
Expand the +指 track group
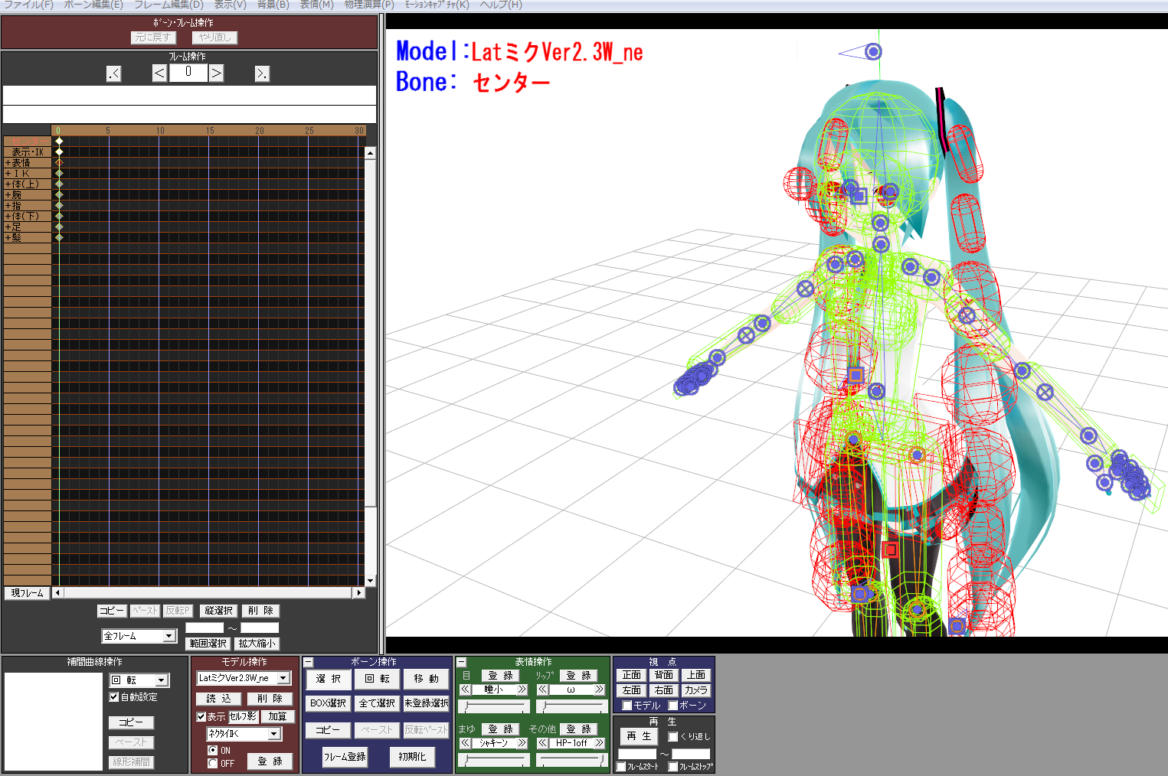(x=13, y=206)
